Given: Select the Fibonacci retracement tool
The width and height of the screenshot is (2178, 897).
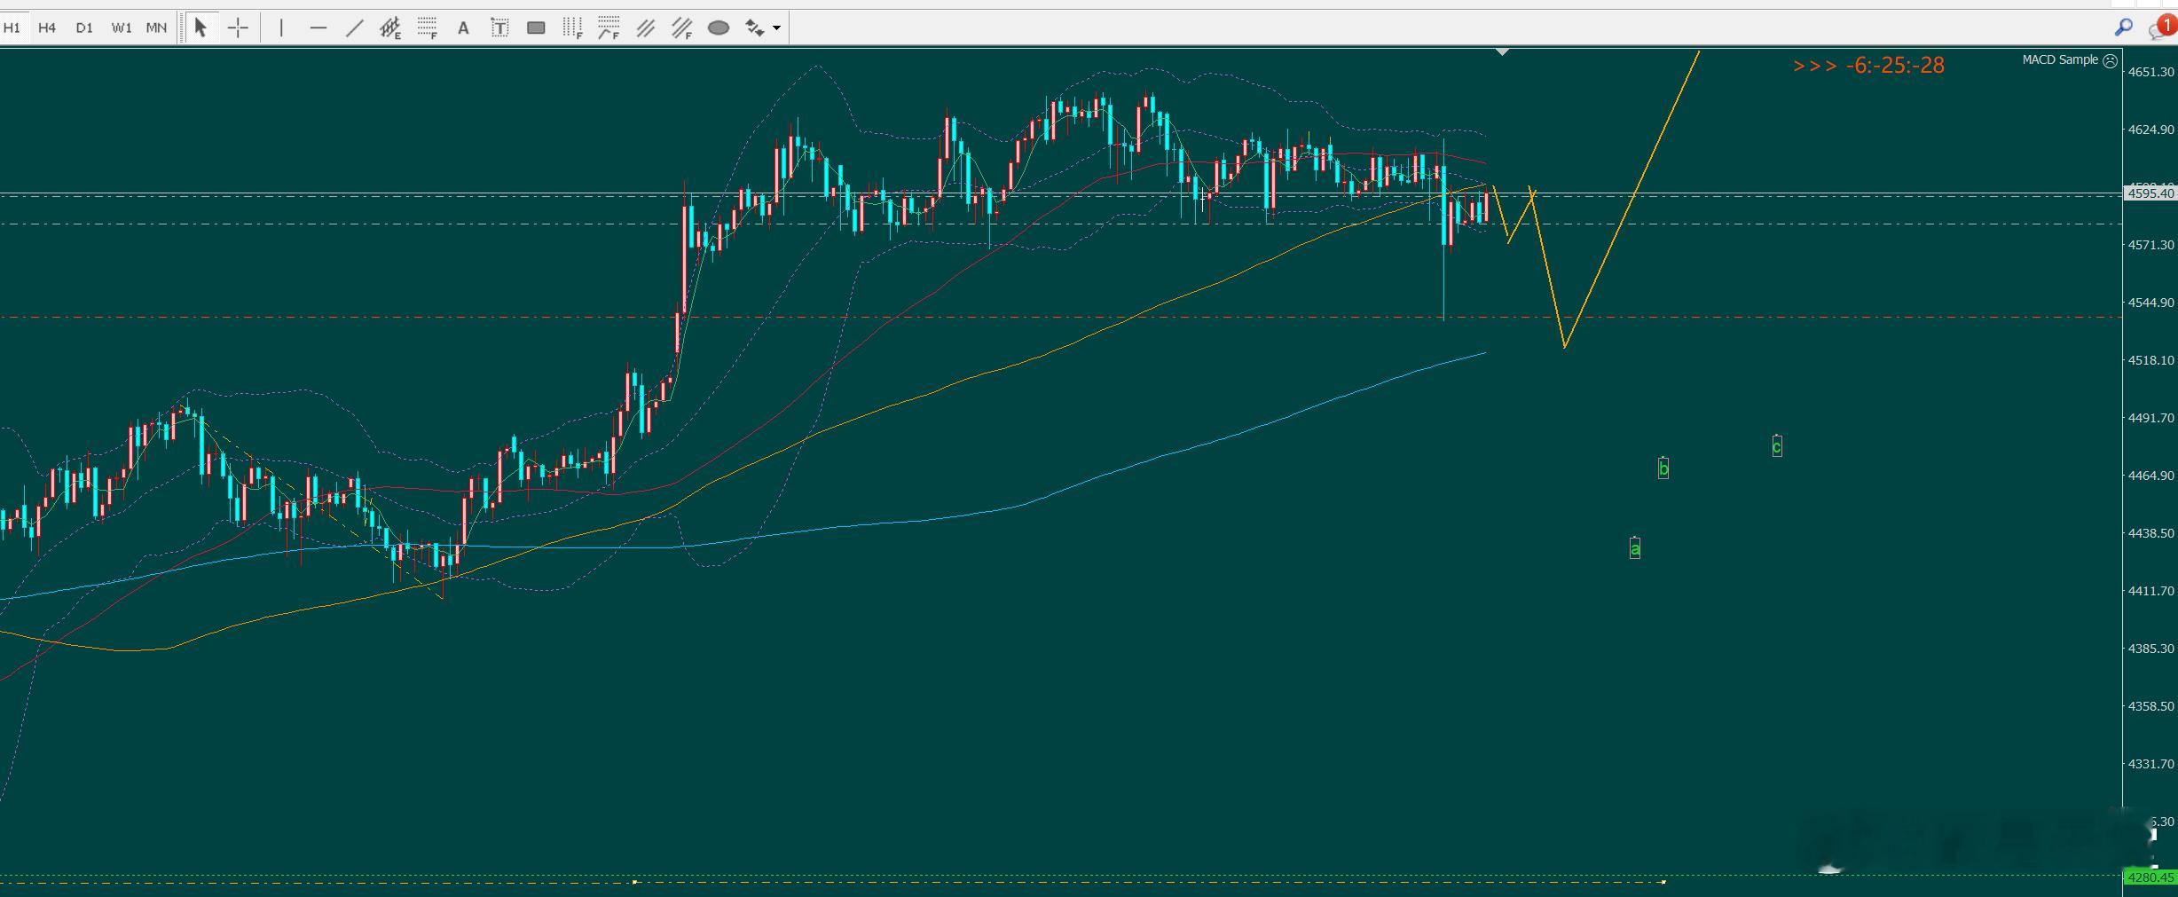Looking at the screenshot, I should [x=428, y=28].
